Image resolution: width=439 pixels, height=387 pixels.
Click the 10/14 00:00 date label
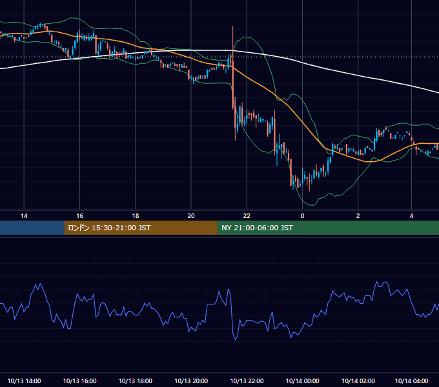302,381
